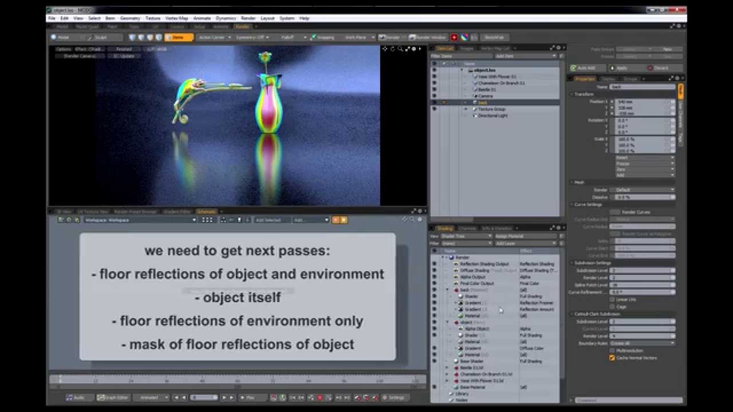733x412 pixels.
Task: Click the viewport gear settings icon
Action: click(x=413, y=49)
